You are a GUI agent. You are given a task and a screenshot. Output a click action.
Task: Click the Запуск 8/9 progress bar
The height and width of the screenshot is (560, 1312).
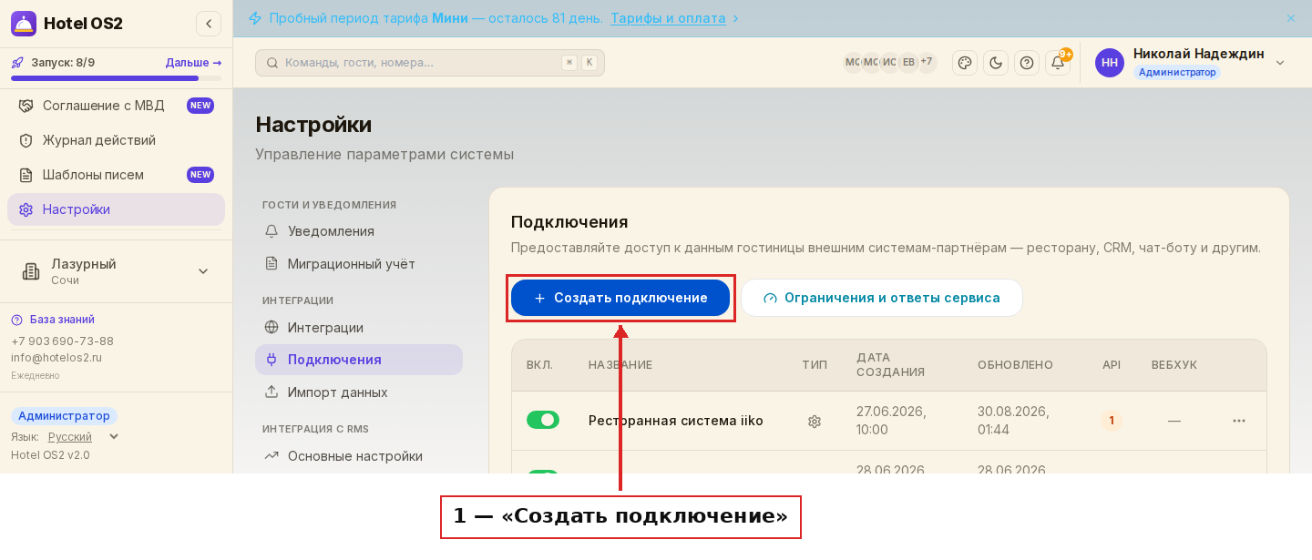pos(116,78)
